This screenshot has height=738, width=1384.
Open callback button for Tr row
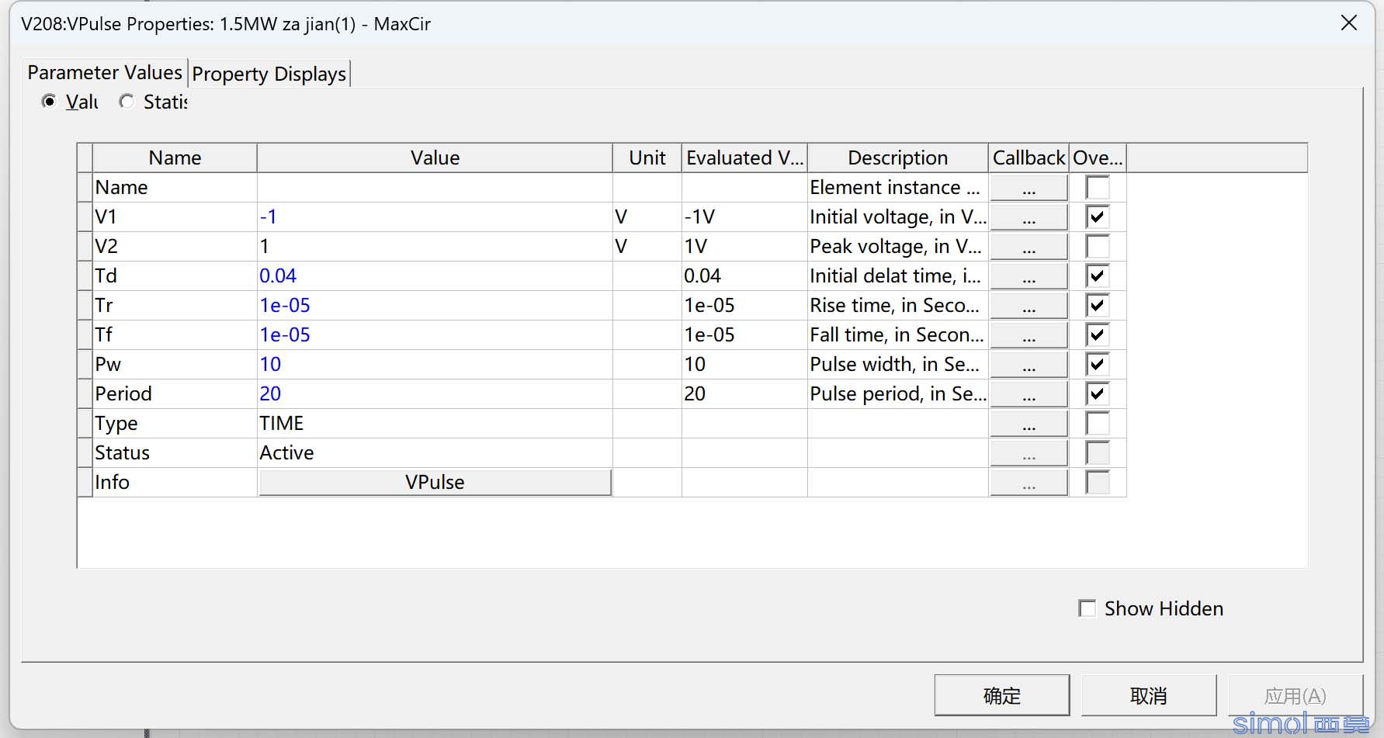pos(1028,306)
